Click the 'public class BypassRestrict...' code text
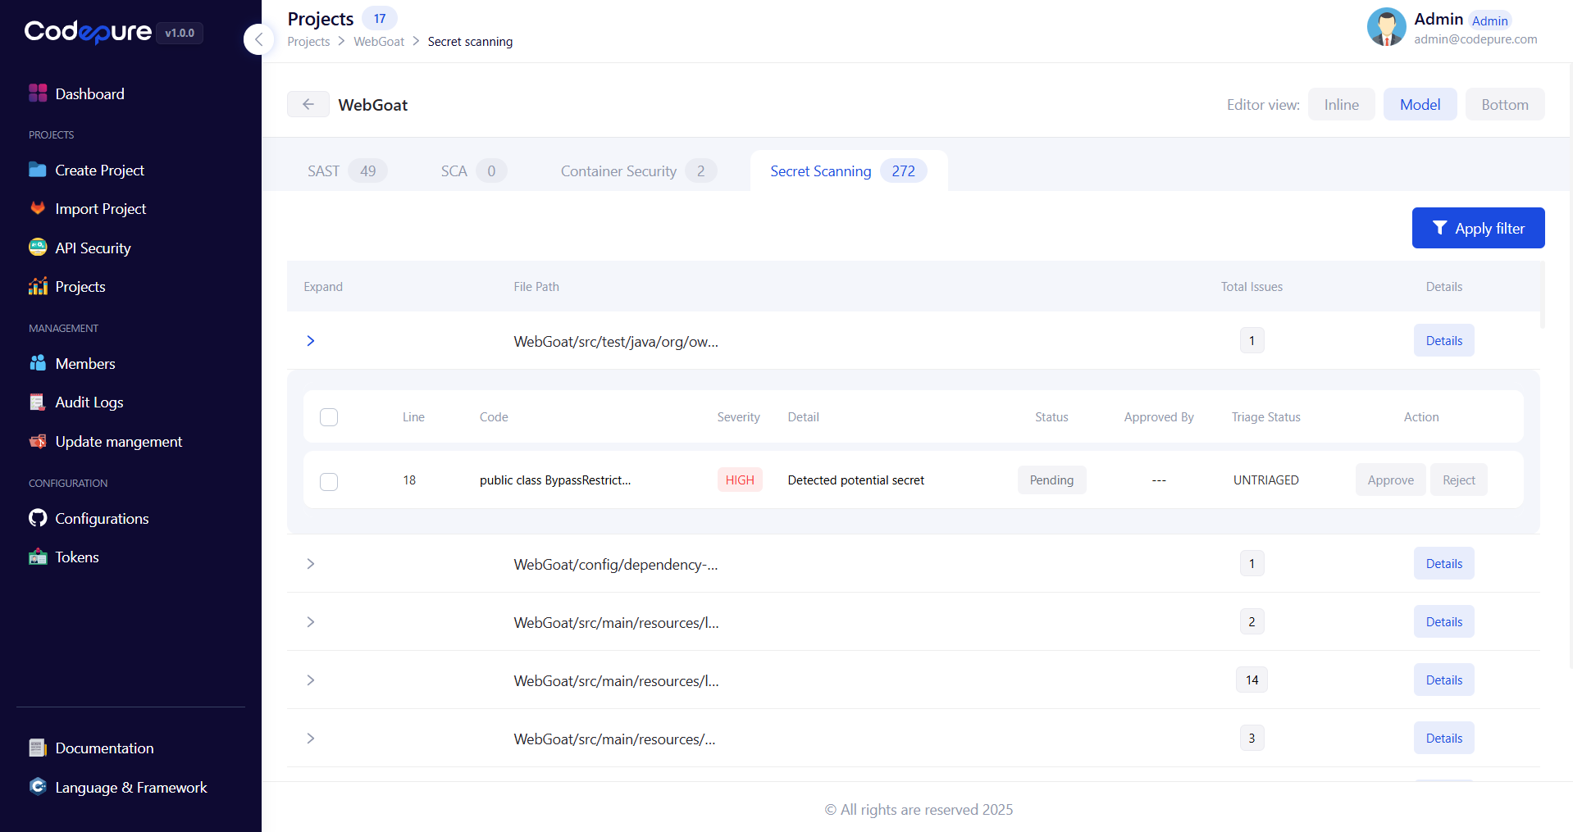 point(555,480)
